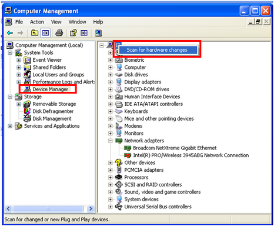This screenshot has height=226, width=274.
Task: Restore the inner MMC child window
Action: coord(258,21)
